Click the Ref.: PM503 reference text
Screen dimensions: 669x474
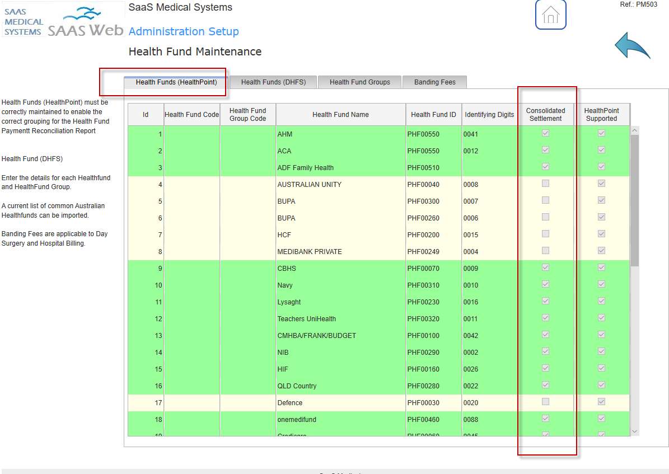tap(638, 4)
